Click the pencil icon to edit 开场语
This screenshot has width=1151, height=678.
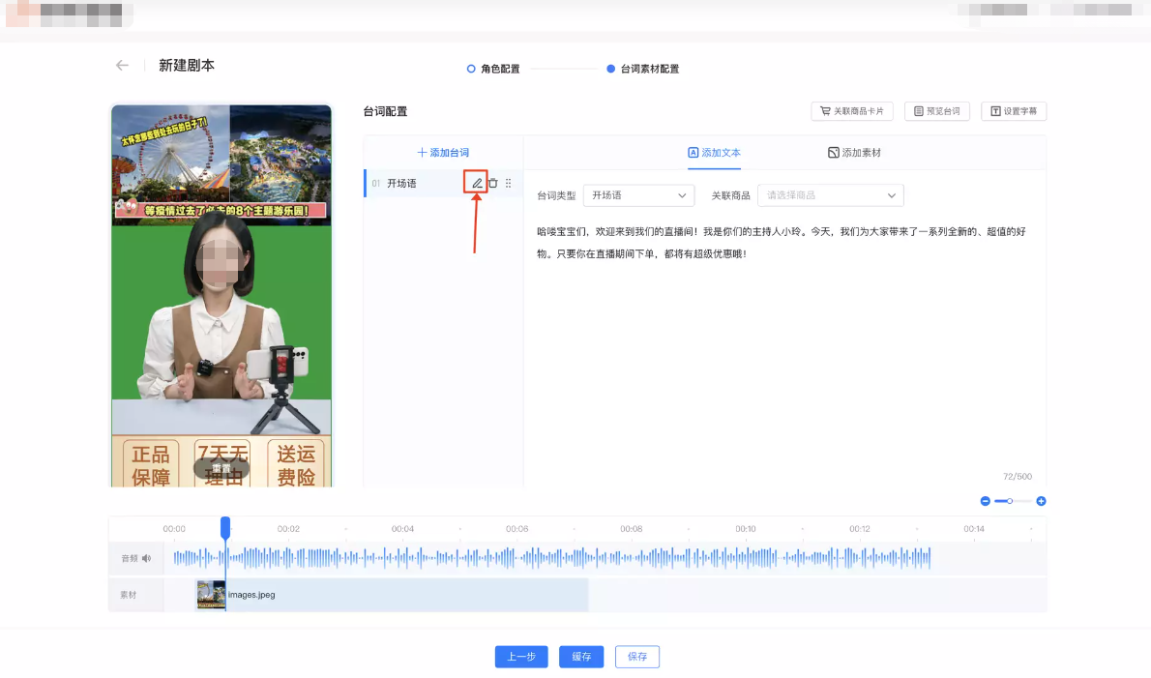tap(477, 182)
